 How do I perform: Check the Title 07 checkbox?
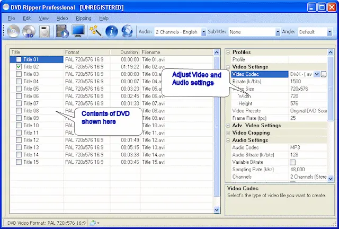(x=19, y=103)
